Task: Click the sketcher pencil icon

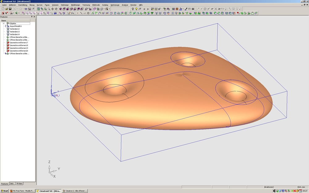Action: click(69, 13)
